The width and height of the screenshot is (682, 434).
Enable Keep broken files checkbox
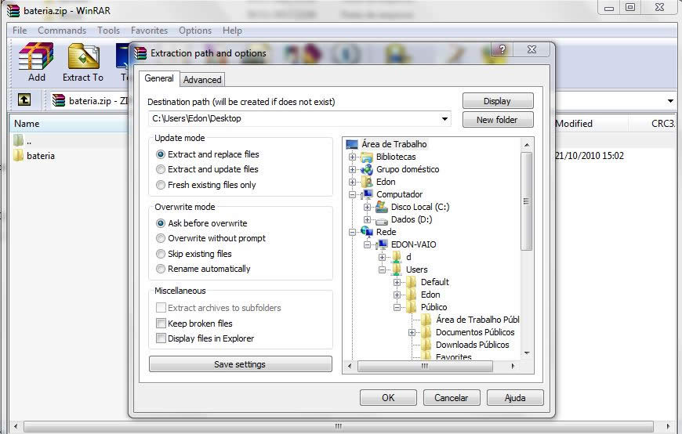(x=161, y=323)
